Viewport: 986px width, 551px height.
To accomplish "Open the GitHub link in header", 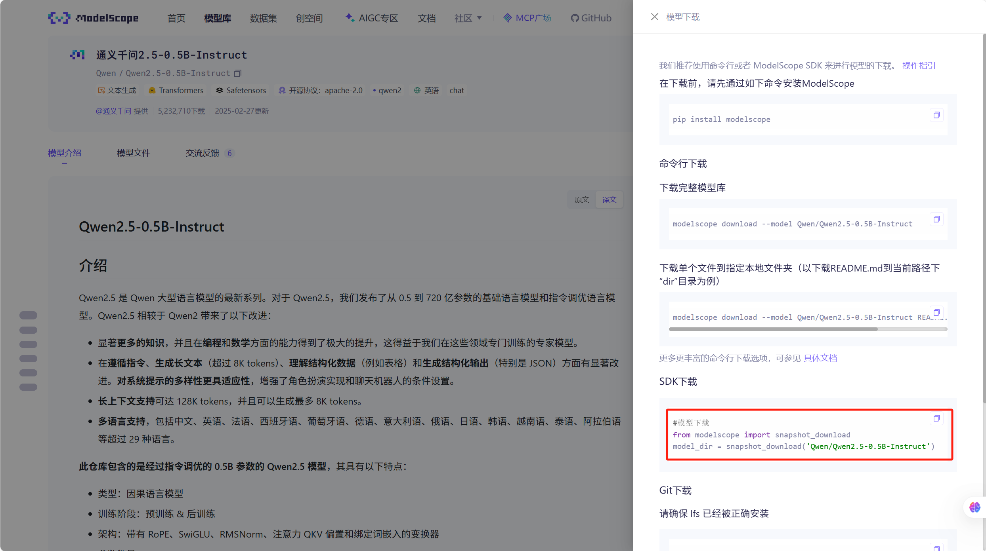I will pos(591,18).
